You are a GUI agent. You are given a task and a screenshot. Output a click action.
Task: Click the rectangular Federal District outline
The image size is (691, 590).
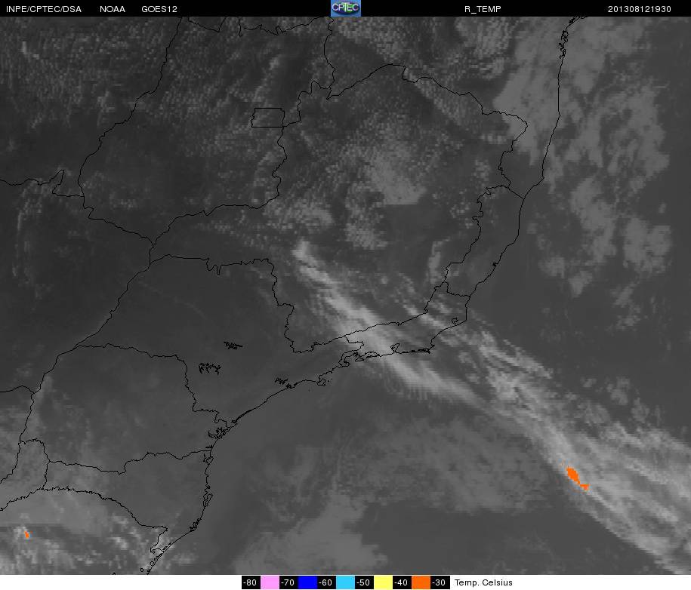pos(268,118)
